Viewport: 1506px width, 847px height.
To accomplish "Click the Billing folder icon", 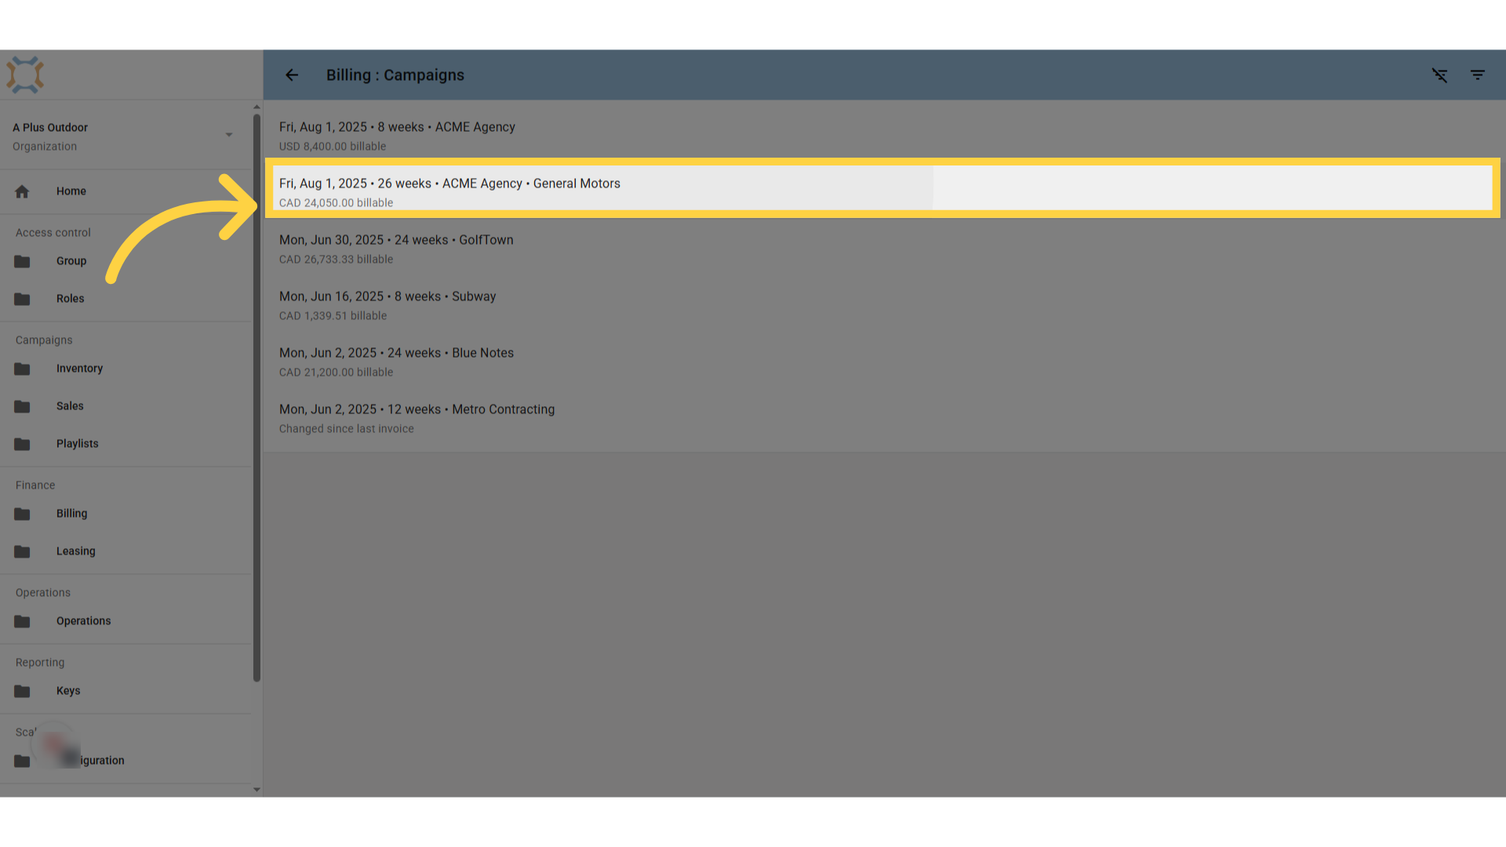I will [22, 514].
